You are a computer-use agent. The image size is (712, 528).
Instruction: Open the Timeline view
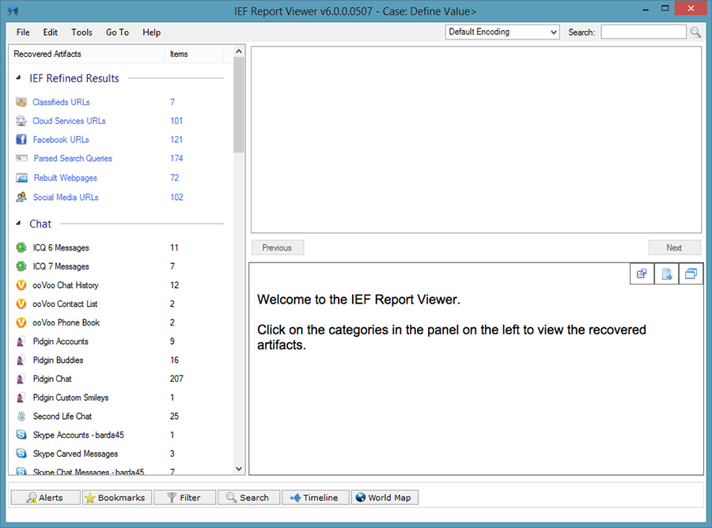pyautogui.click(x=316, y=498)
